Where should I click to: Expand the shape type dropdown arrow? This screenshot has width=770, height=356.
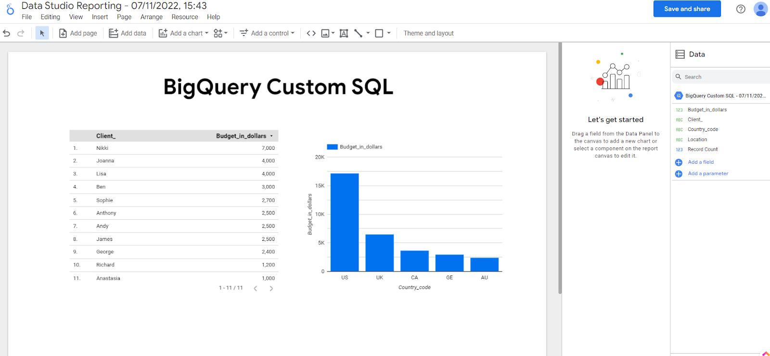point(389,33)
